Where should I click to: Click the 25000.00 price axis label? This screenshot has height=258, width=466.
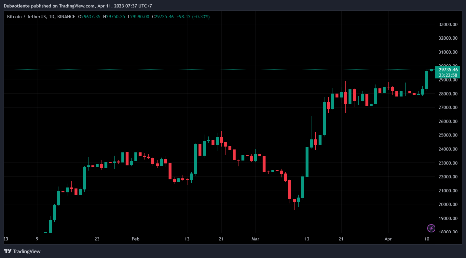[x=448, y=135]
